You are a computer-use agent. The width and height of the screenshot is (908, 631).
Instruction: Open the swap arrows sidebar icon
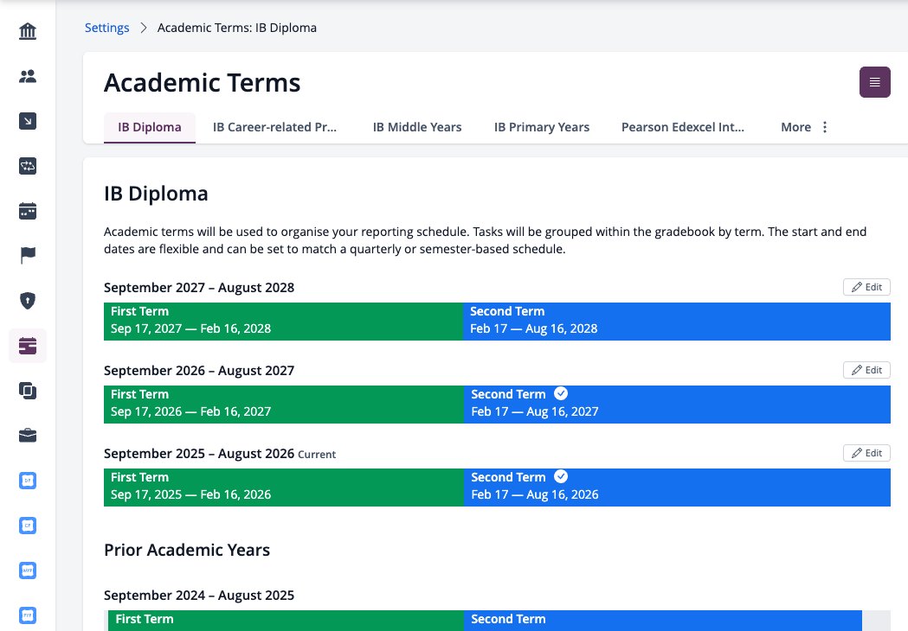click(x=27, y=166)
